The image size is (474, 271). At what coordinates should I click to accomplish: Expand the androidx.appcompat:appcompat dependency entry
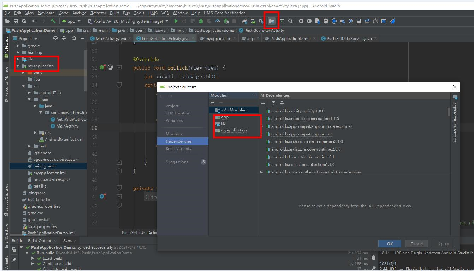(262, 134)
